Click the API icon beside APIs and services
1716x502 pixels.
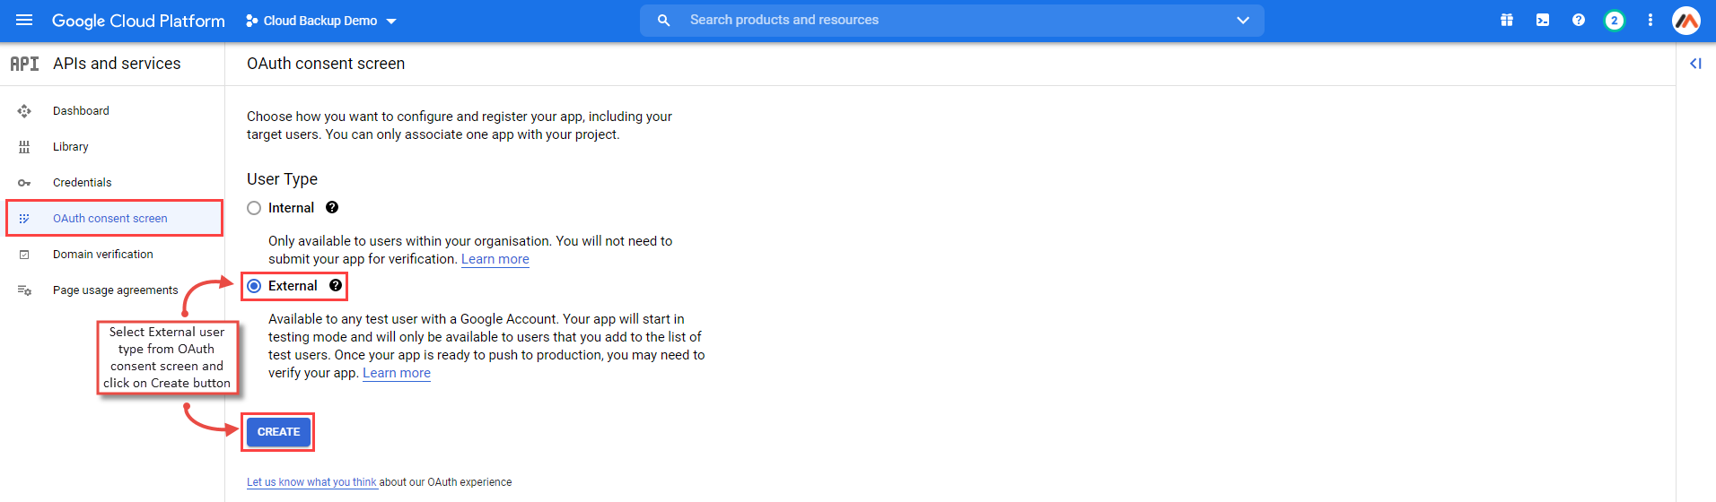[x=24, y=64]
